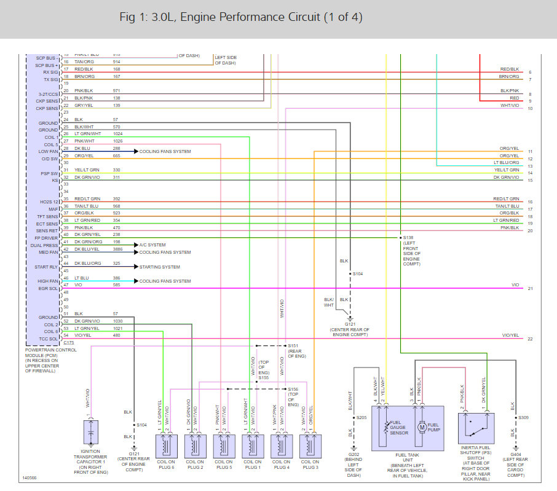
Task: Select the START RLY pin label
Action: (x=46, y=267)
